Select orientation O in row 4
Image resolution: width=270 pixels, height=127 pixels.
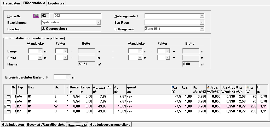59,112
